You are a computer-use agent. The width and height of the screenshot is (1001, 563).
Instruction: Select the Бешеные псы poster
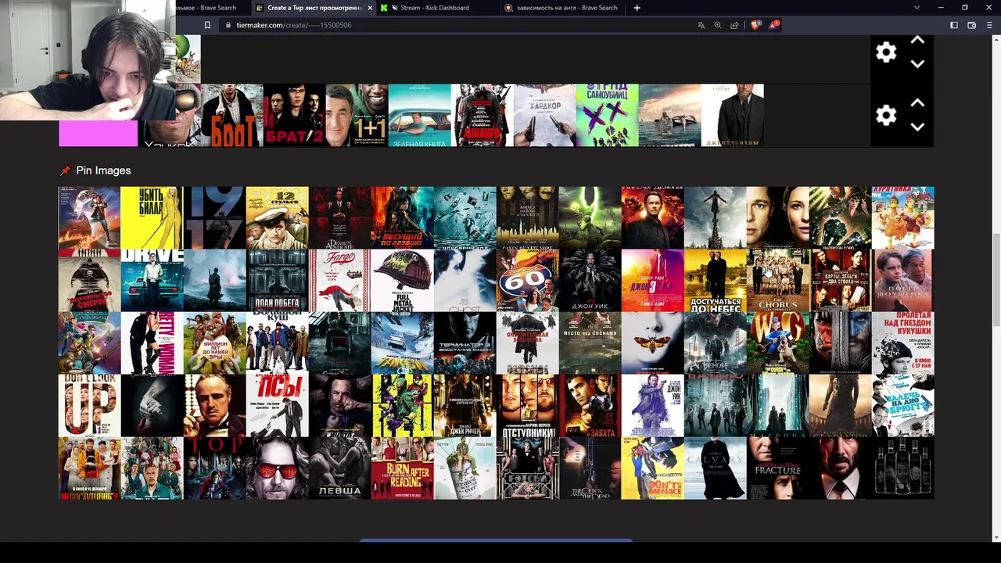[x=278, y=405]
